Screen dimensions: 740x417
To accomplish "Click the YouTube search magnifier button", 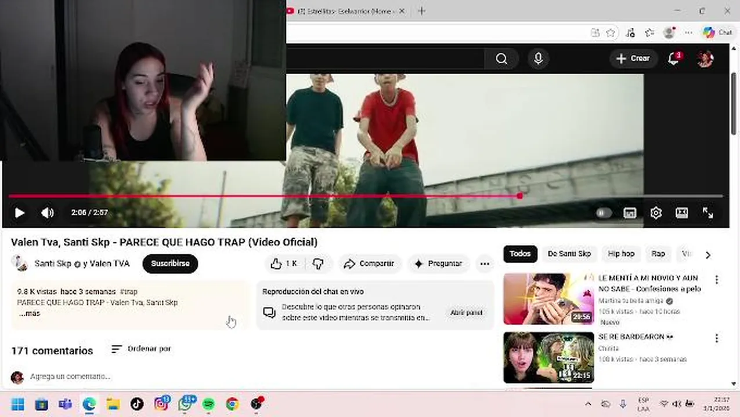I will click(501, 58).
